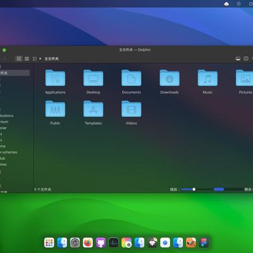The image size is (253, 253).
Task: Open the colorful gradient icon in dock
Action: 126,243
